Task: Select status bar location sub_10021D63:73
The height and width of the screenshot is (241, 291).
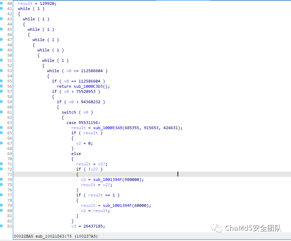Action: point(53,236)
